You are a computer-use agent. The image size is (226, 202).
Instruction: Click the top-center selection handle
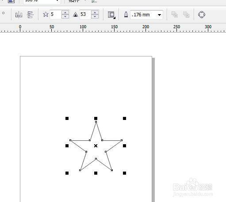(96, 118)
